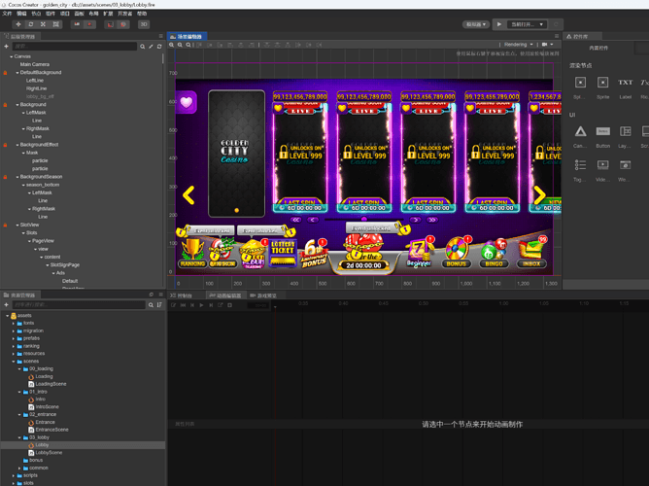Select the Scale transform tool

(x=43, y=24)
